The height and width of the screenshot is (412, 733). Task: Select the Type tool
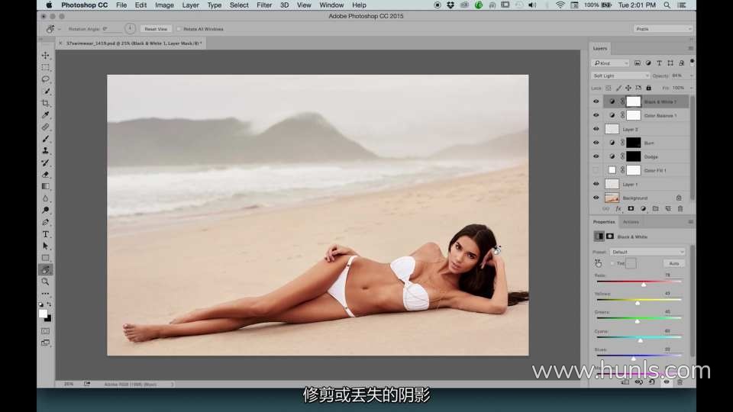[46, 234]
